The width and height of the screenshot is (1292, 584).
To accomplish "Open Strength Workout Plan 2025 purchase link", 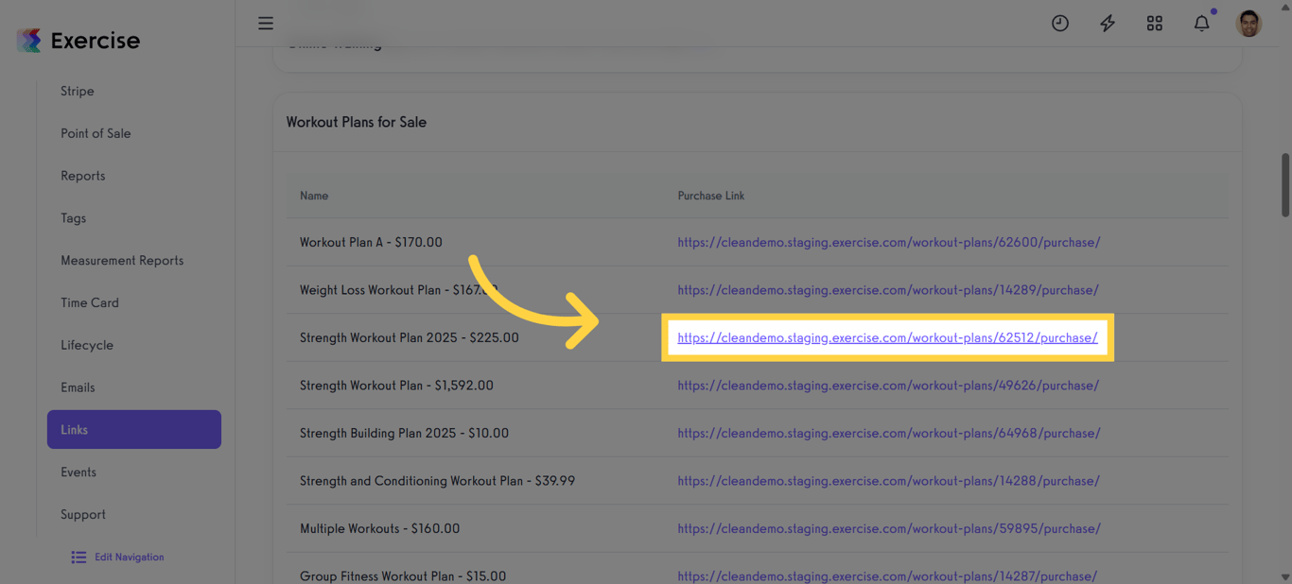I will click(x=887, y=338).
